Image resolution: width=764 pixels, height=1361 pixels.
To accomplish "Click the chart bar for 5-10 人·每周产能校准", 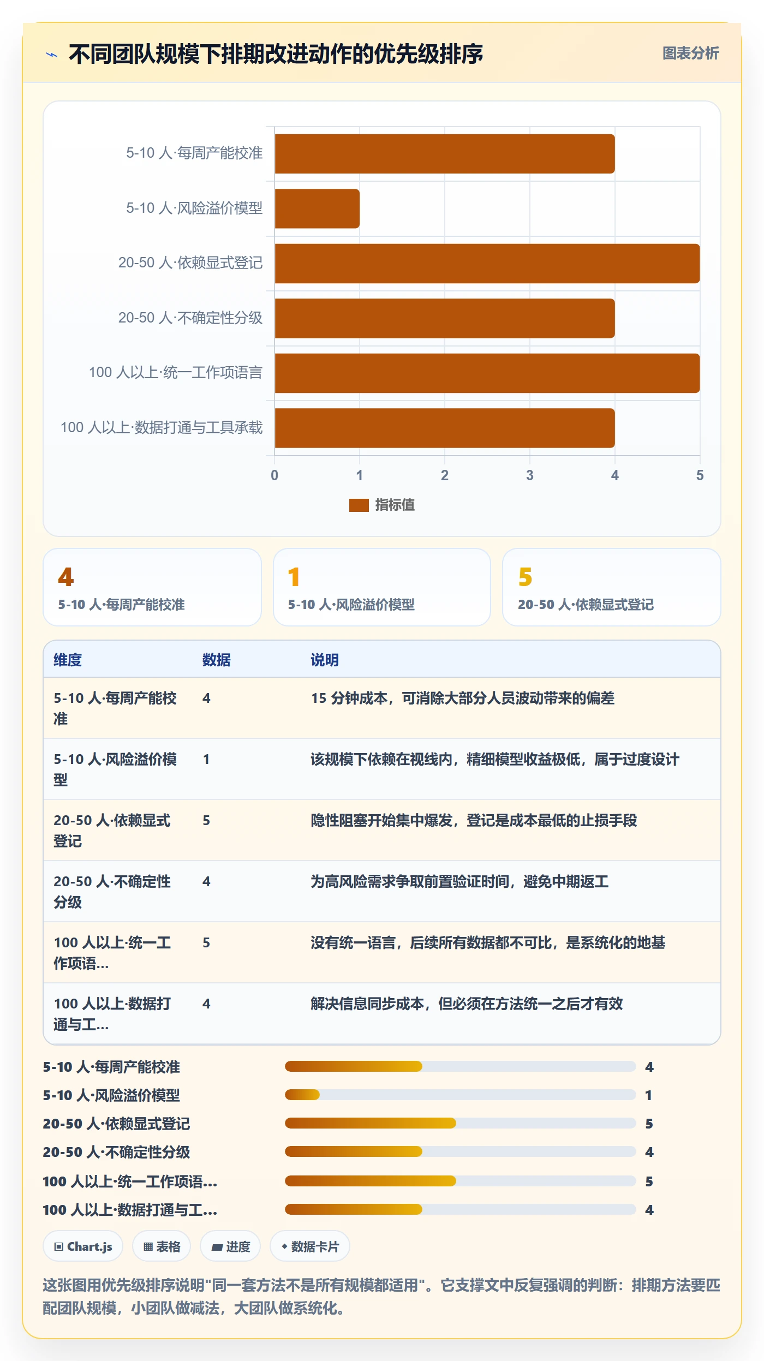I will 445,154.
